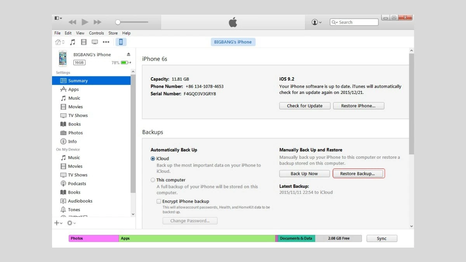Viewport: 466px width, 262px height.
Task: Click the Restore Backup button
Action: click(358, 174)
